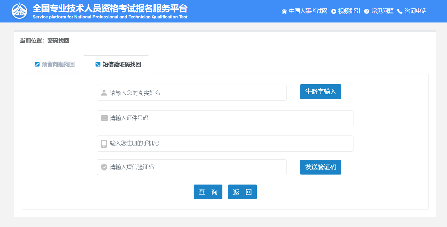Open the 常见问题 link
Screen dimensions: 447x227
click(x=382, y=11)
